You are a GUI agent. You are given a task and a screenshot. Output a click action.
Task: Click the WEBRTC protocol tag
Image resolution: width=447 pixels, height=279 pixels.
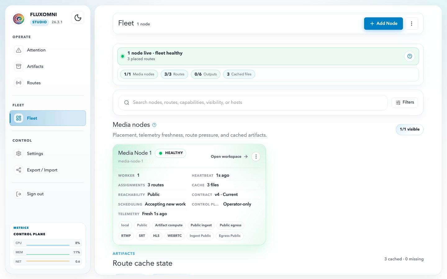click(x=174, y=236)
